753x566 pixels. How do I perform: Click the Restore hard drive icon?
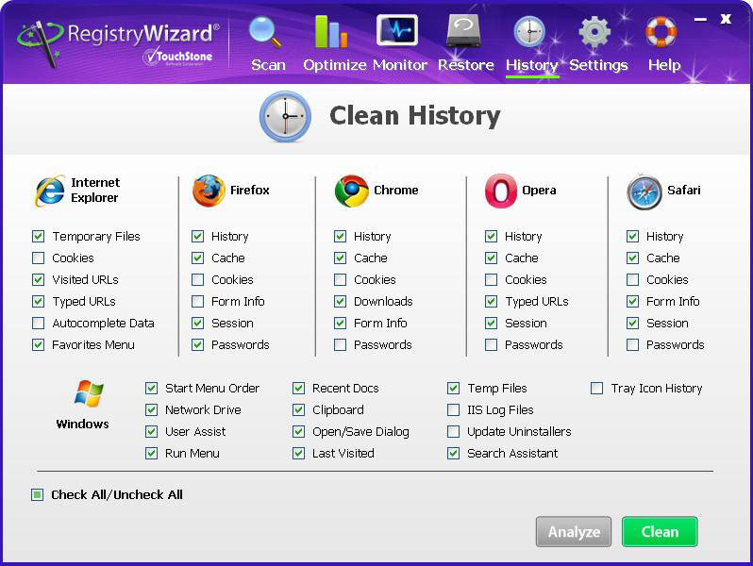[463, 31]
